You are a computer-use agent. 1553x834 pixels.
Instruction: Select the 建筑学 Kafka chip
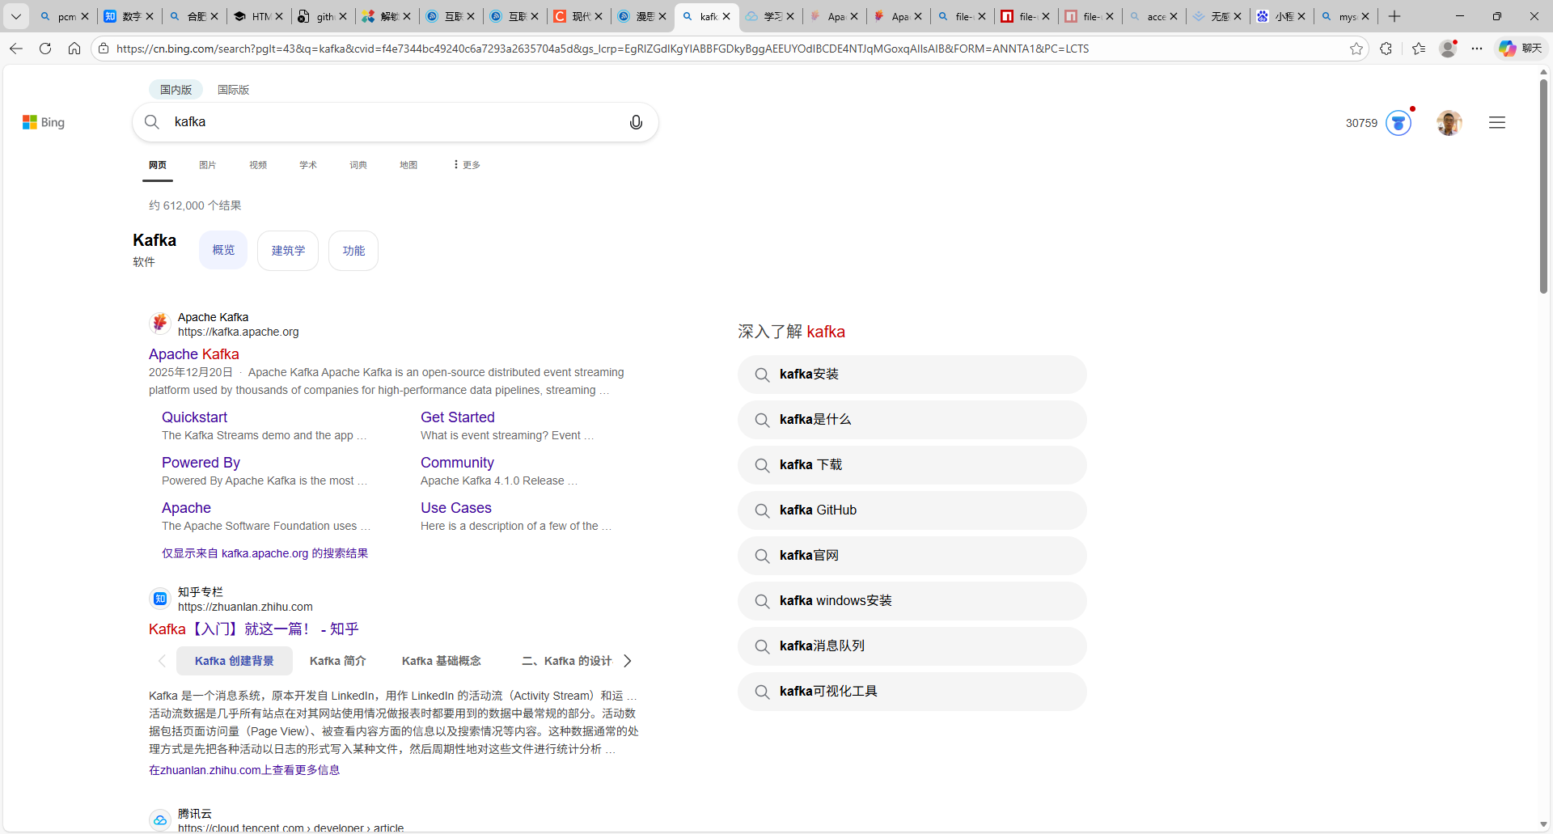(288, 251)
